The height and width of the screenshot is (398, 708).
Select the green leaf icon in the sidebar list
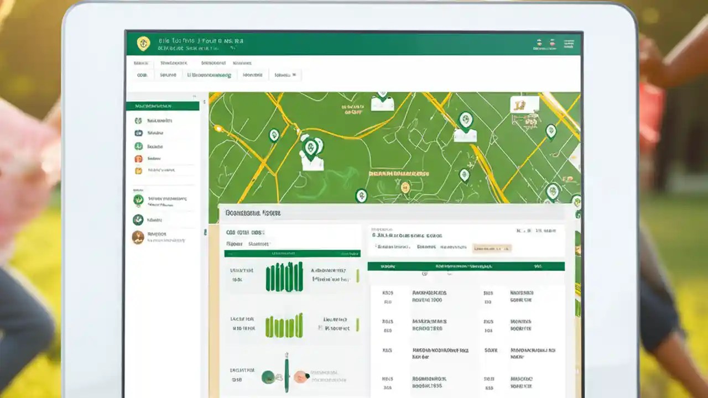tap(138, 146)
